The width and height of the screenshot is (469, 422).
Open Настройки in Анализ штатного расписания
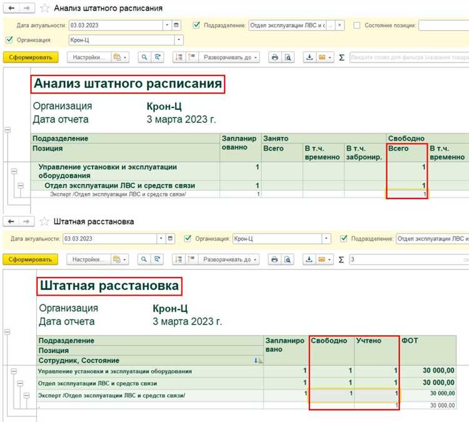tap(89, 57)
